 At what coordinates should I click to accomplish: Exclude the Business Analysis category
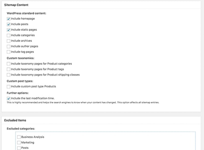(x=19, y=137)
